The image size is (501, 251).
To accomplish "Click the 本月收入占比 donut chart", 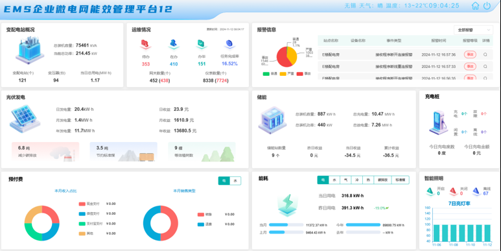I will point(42,223).
